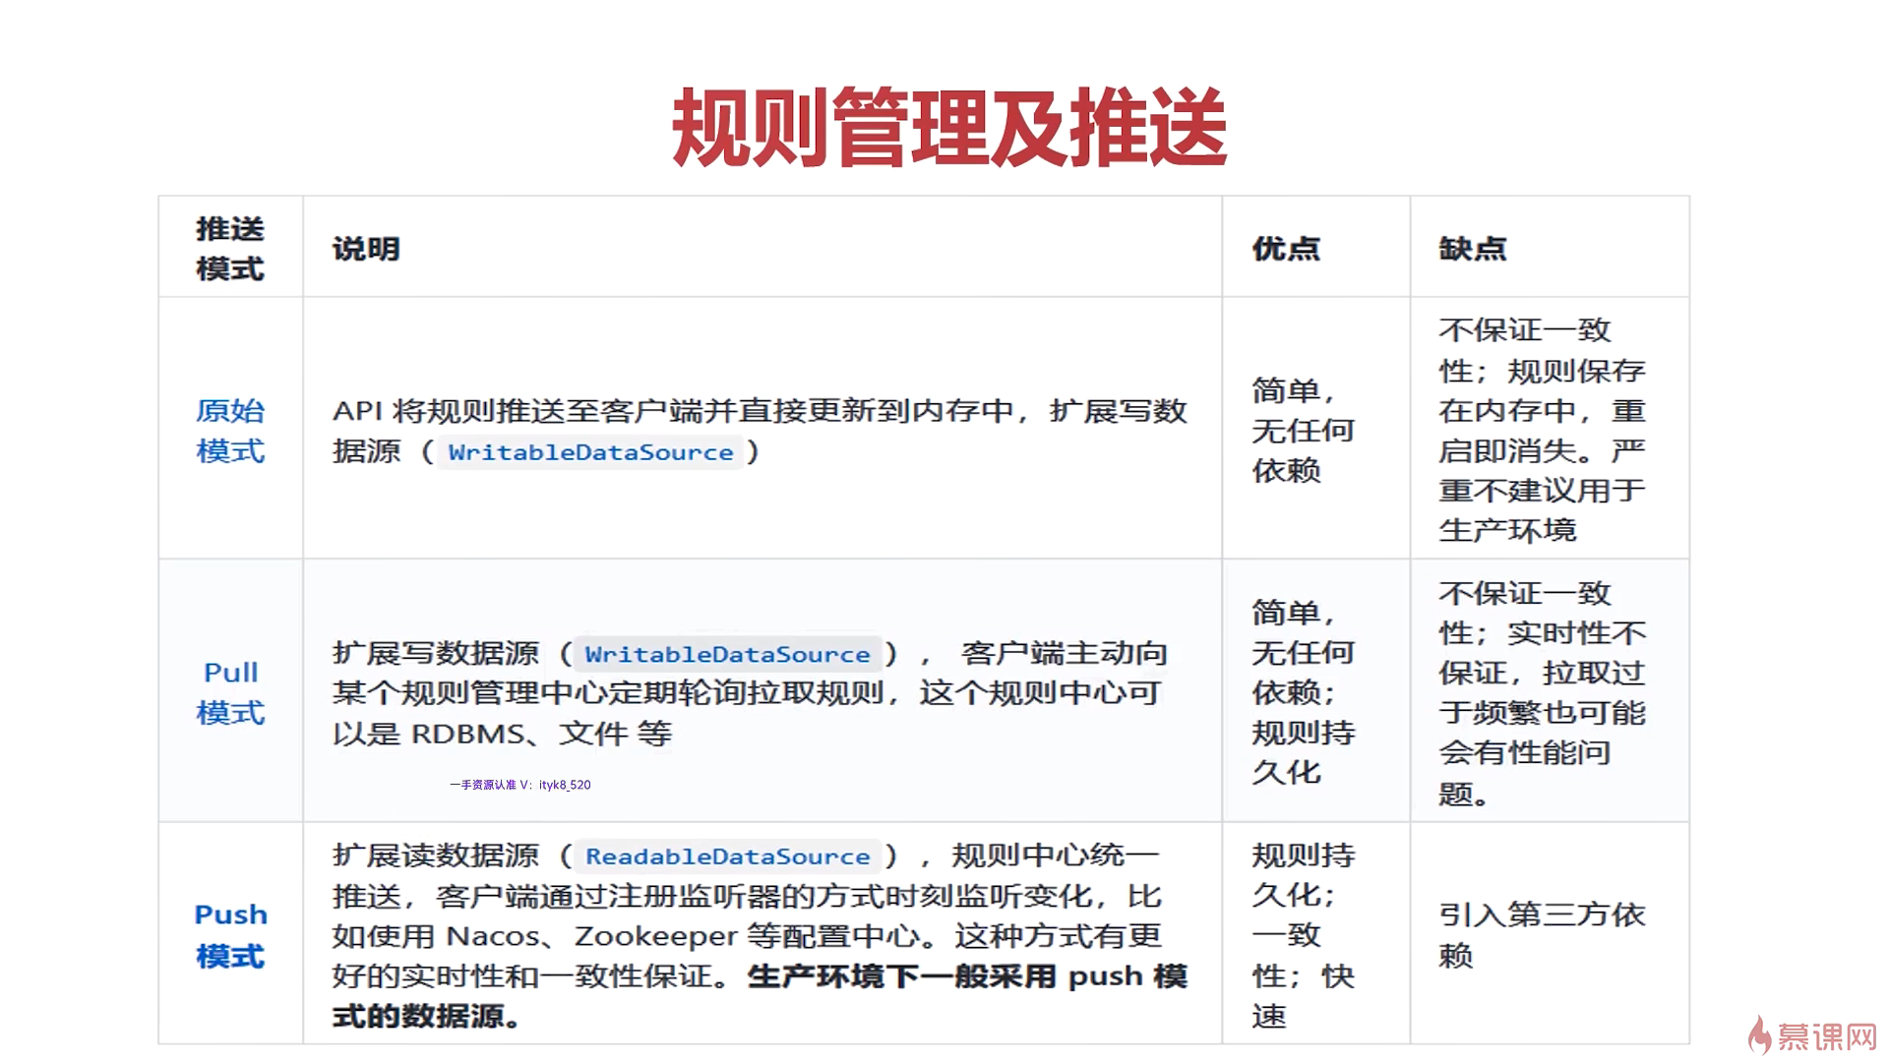Click the Push 模式 link
Viewport: 1889px width, 1062px height.
click(x=230, y=934)
